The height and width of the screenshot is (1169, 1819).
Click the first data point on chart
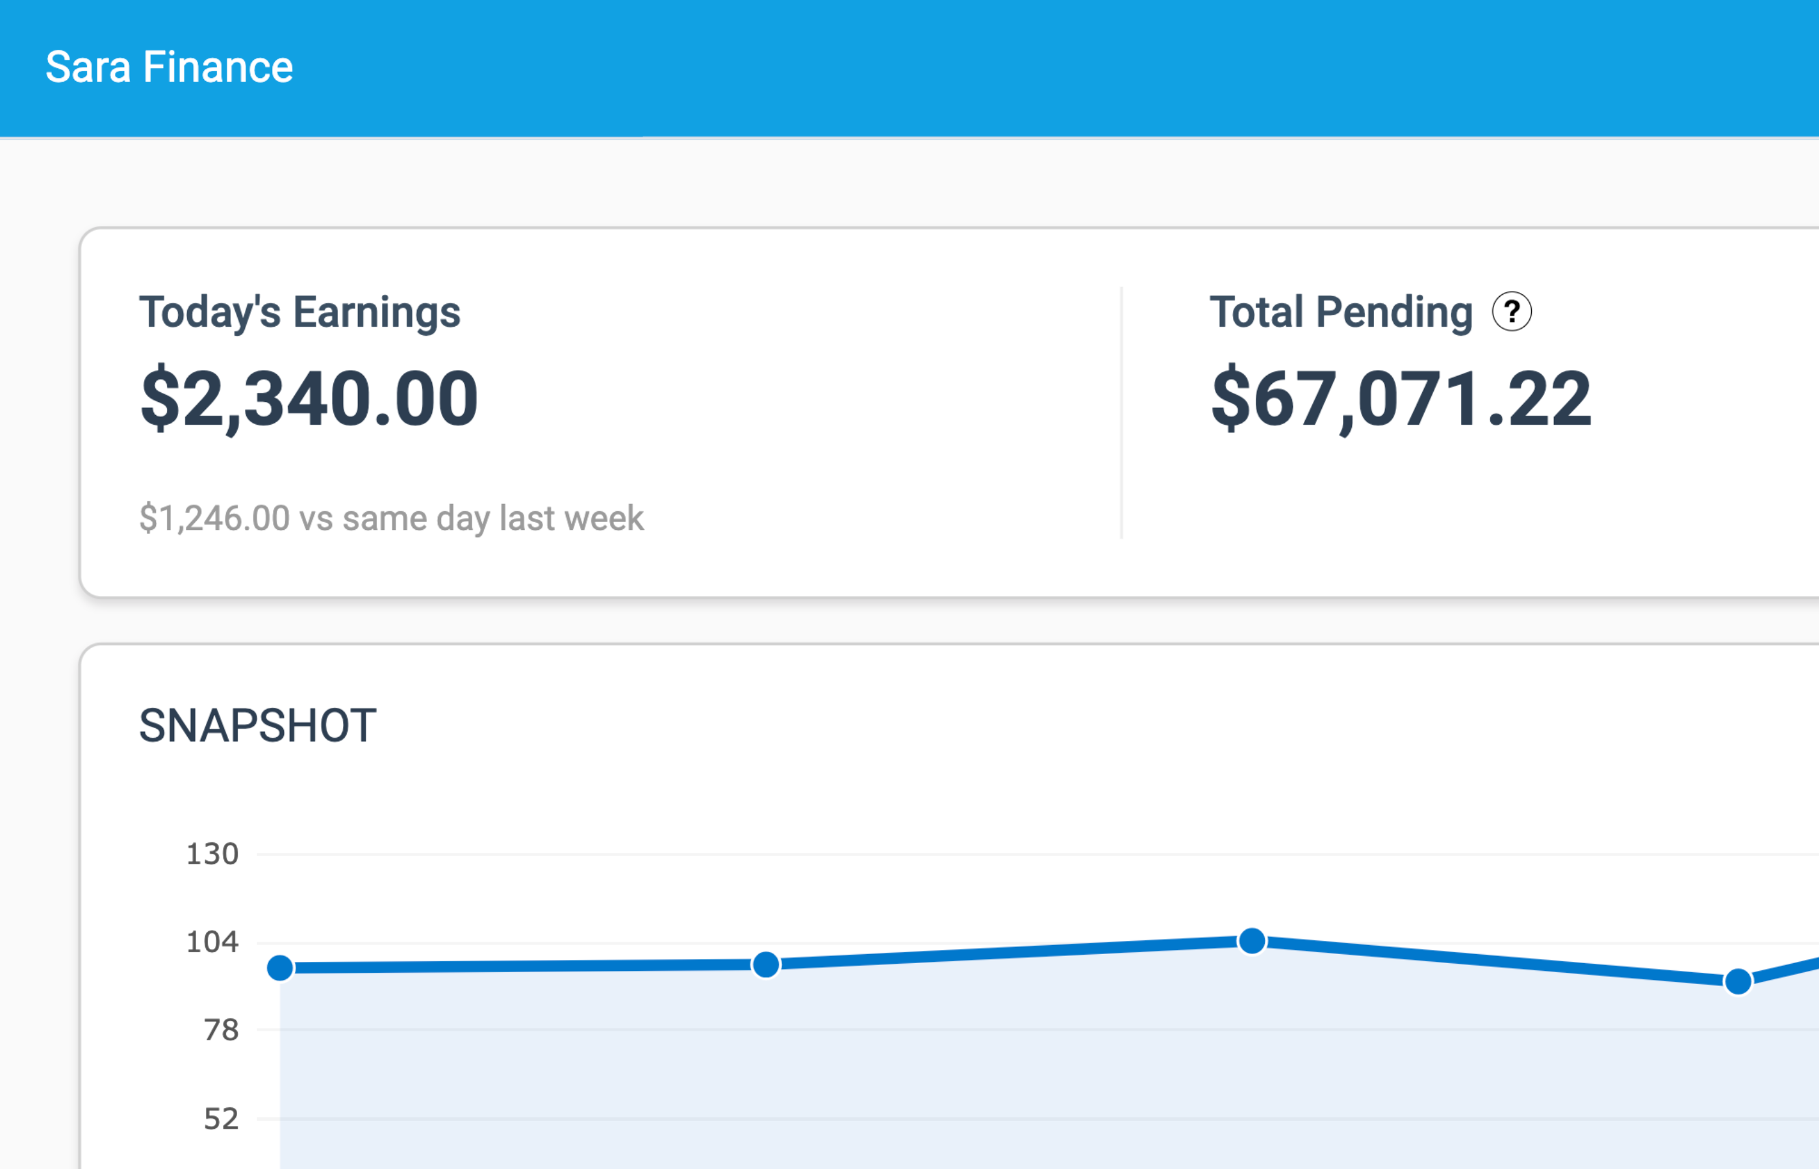(280, 968)
